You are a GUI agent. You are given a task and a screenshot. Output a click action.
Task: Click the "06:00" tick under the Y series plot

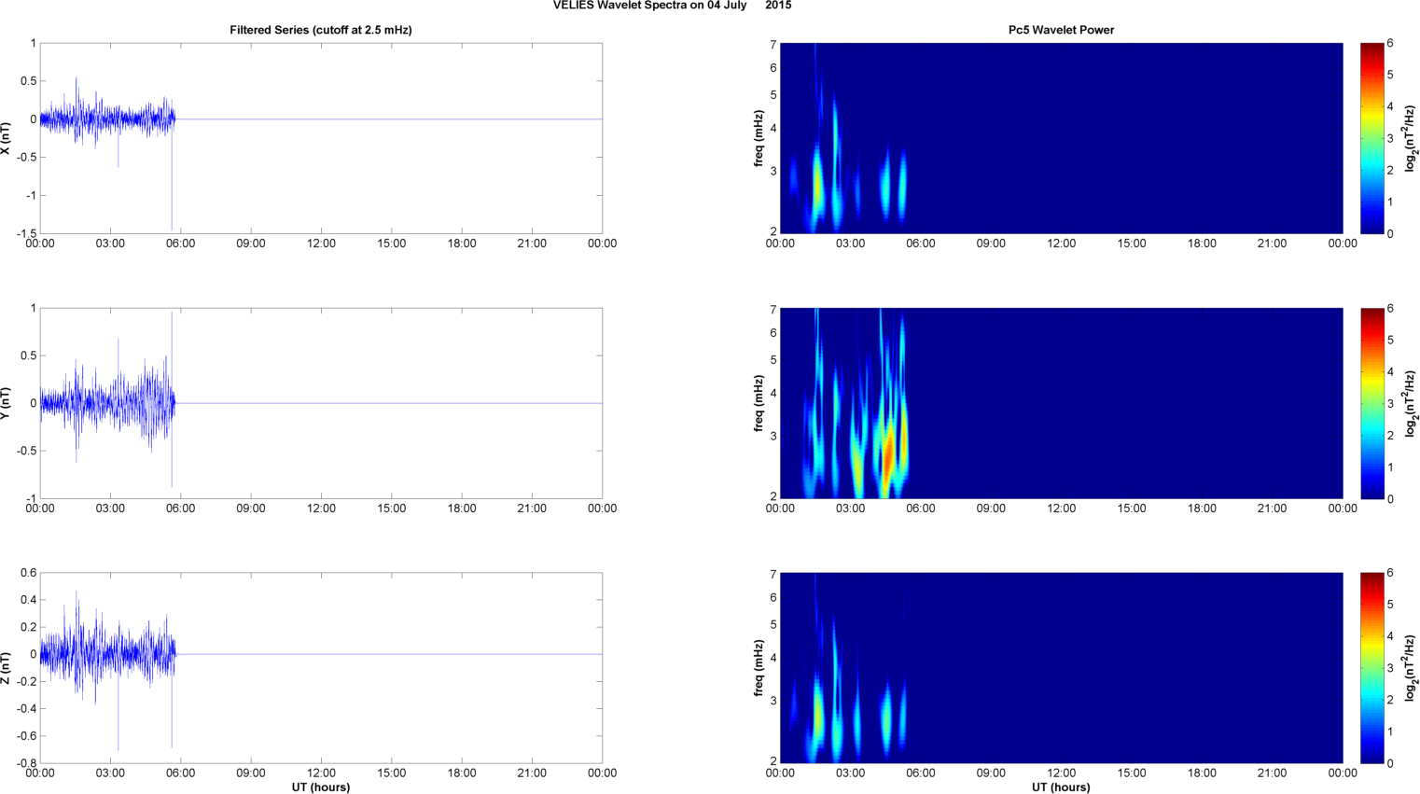coord(180,508)
